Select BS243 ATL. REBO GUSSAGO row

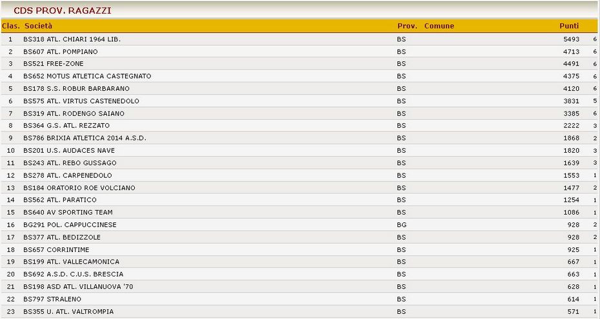point(300,163)
